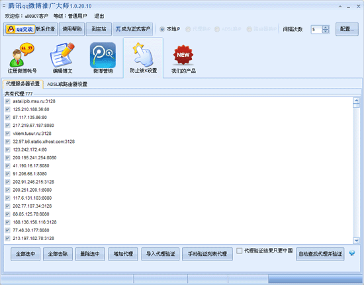Viewport: 364px width, 285px height.
Task: Select proxy entry 188.136.156.116:3128
Action: [34, 222]
